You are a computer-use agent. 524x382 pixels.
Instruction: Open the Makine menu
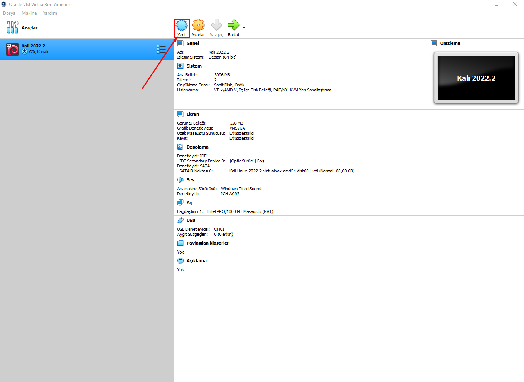[x=29, y=13]
